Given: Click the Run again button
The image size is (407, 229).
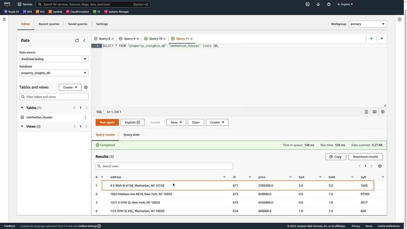Looking at the screenshot, I should coord(107,122).
